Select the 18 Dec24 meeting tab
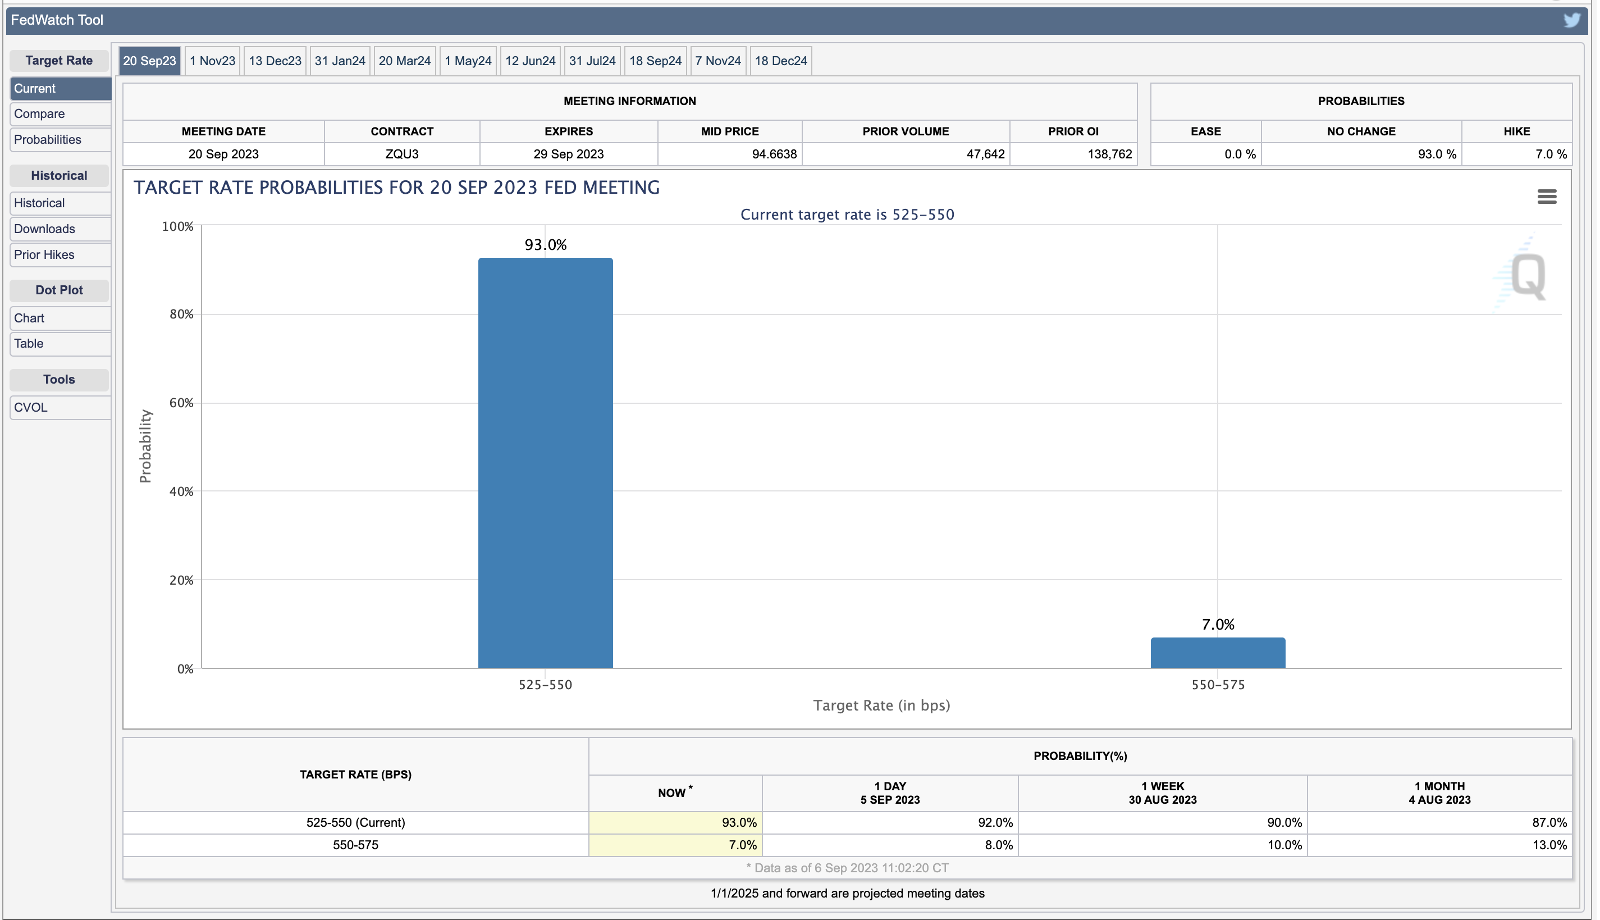 click(780, 61)
